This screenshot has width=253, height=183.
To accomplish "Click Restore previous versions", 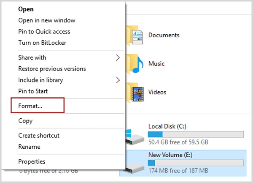I will point(52,68).
